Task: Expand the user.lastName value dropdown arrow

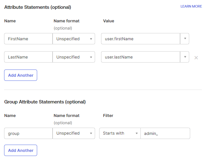Action: point(185,57)
